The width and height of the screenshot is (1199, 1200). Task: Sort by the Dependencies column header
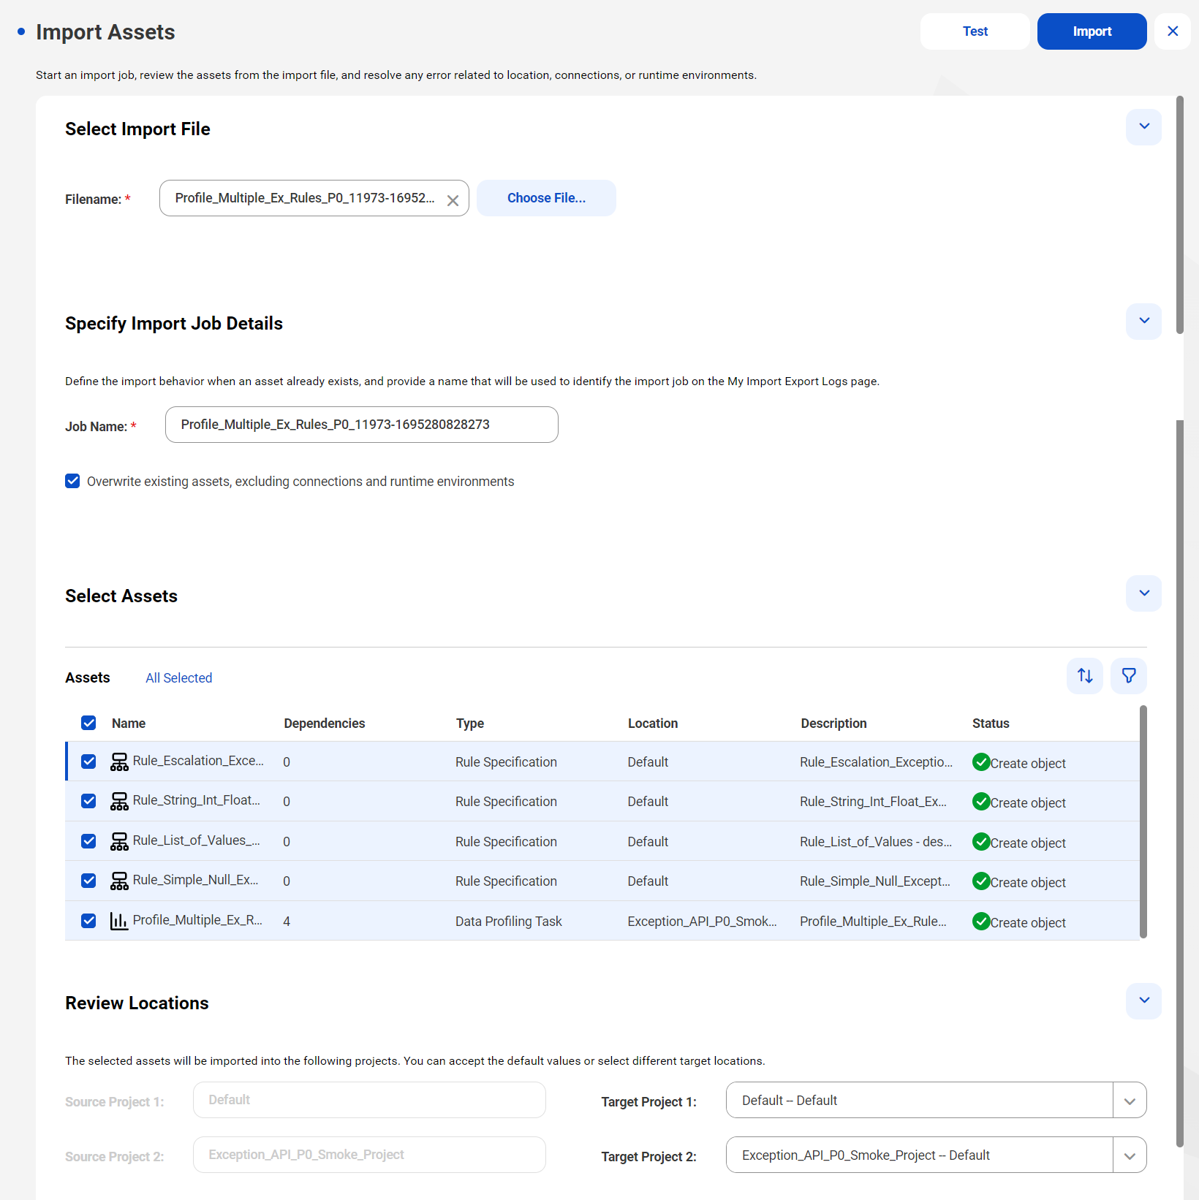[x=324, y=724]
